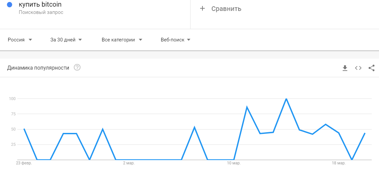Click the Поисковый запрос subtitle
This screenshot has width=379, height=174.
click(x=41, y=12)
